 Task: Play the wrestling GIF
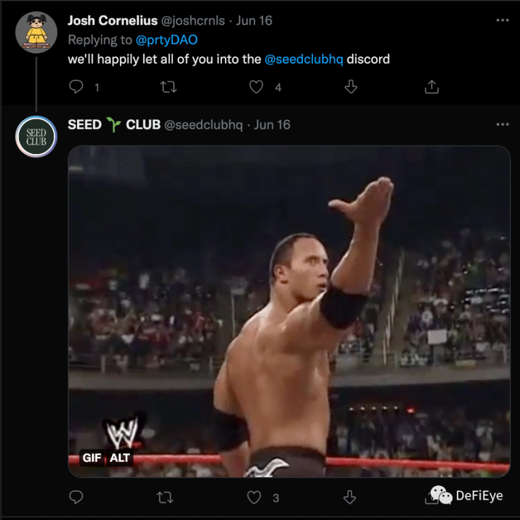pyautogui.click(x=289, y=310)
